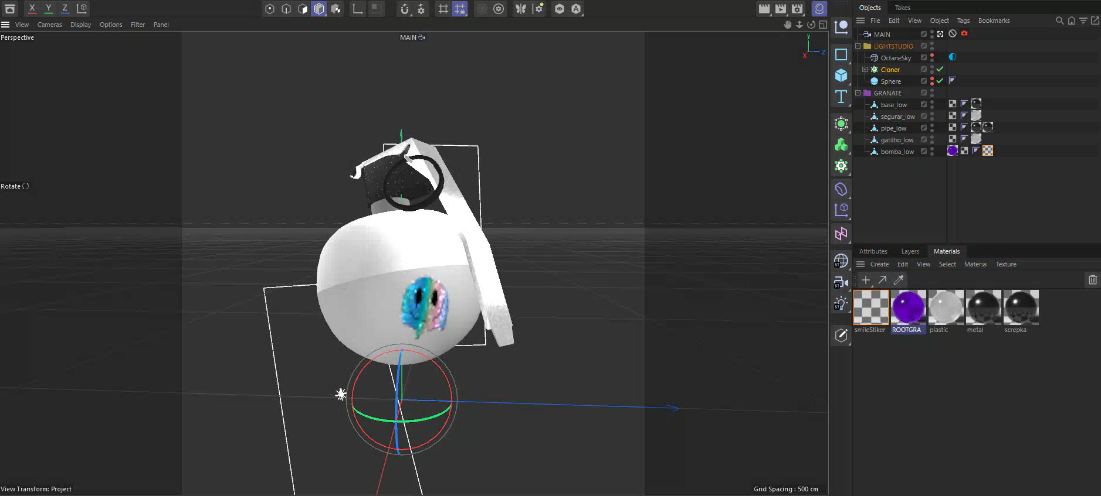Click the Render to Picture Viewer clapperboard icon
1101x496 pixels.
[x=780, y=9]
